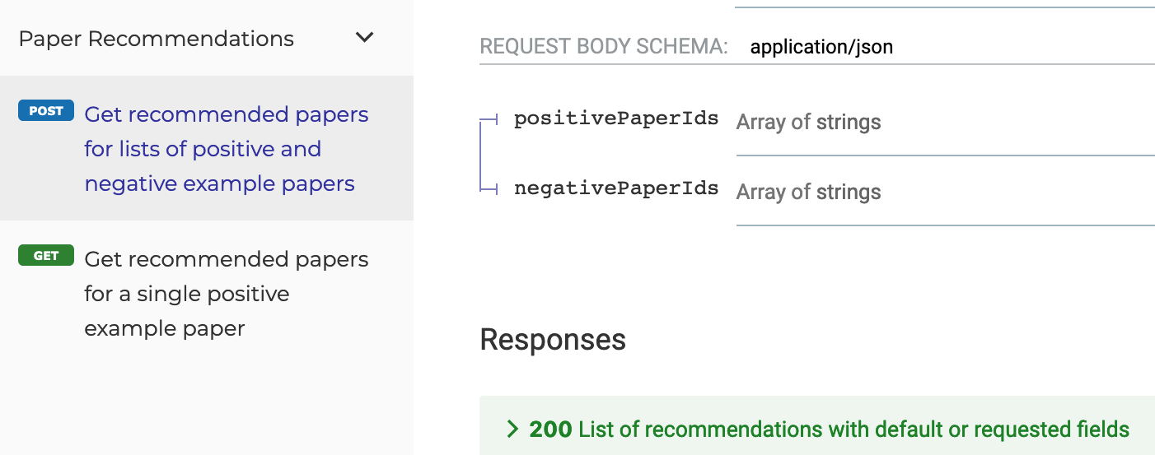The height and width of the screenshot is (455, 1155).
Task: Click the word POST in the sidebar
Action: coord(46,111)
